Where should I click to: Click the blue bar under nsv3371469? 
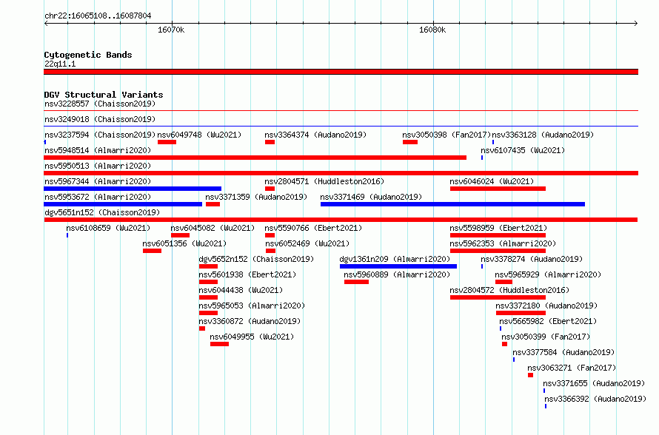point(452,204)
